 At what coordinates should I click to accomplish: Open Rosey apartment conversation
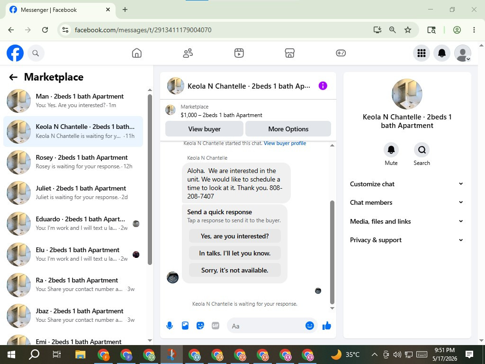click(73, 162)
